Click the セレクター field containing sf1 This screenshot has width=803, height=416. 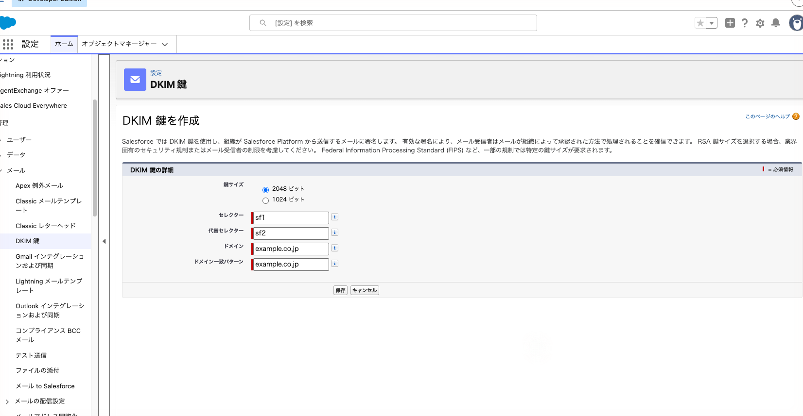tap(291, 217)
